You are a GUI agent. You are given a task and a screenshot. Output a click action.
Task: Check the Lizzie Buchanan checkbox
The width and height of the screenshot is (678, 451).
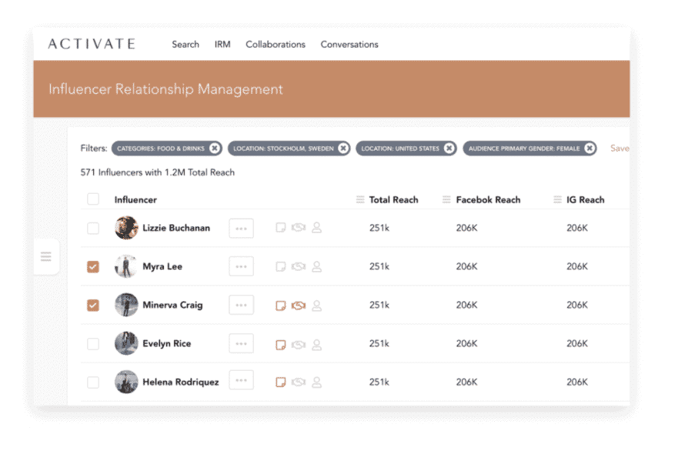tap(93, 229)
